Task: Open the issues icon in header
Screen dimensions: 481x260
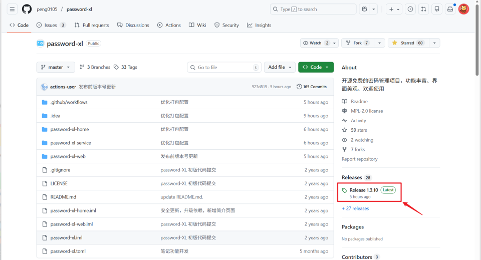Action: (x=410, y=9)
